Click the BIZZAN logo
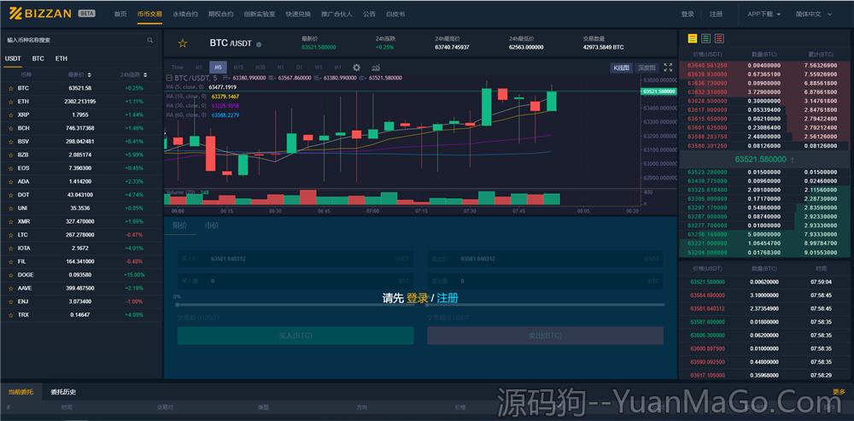Image resolution: width=854 pixels, height=421 pixels. [41, 14]
